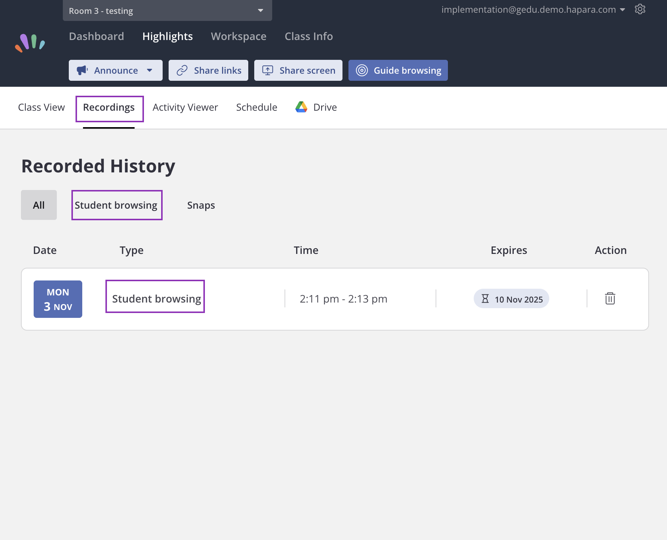Filter recordings by All
This screenshot has width=667, height=540.
click(39, 205)
